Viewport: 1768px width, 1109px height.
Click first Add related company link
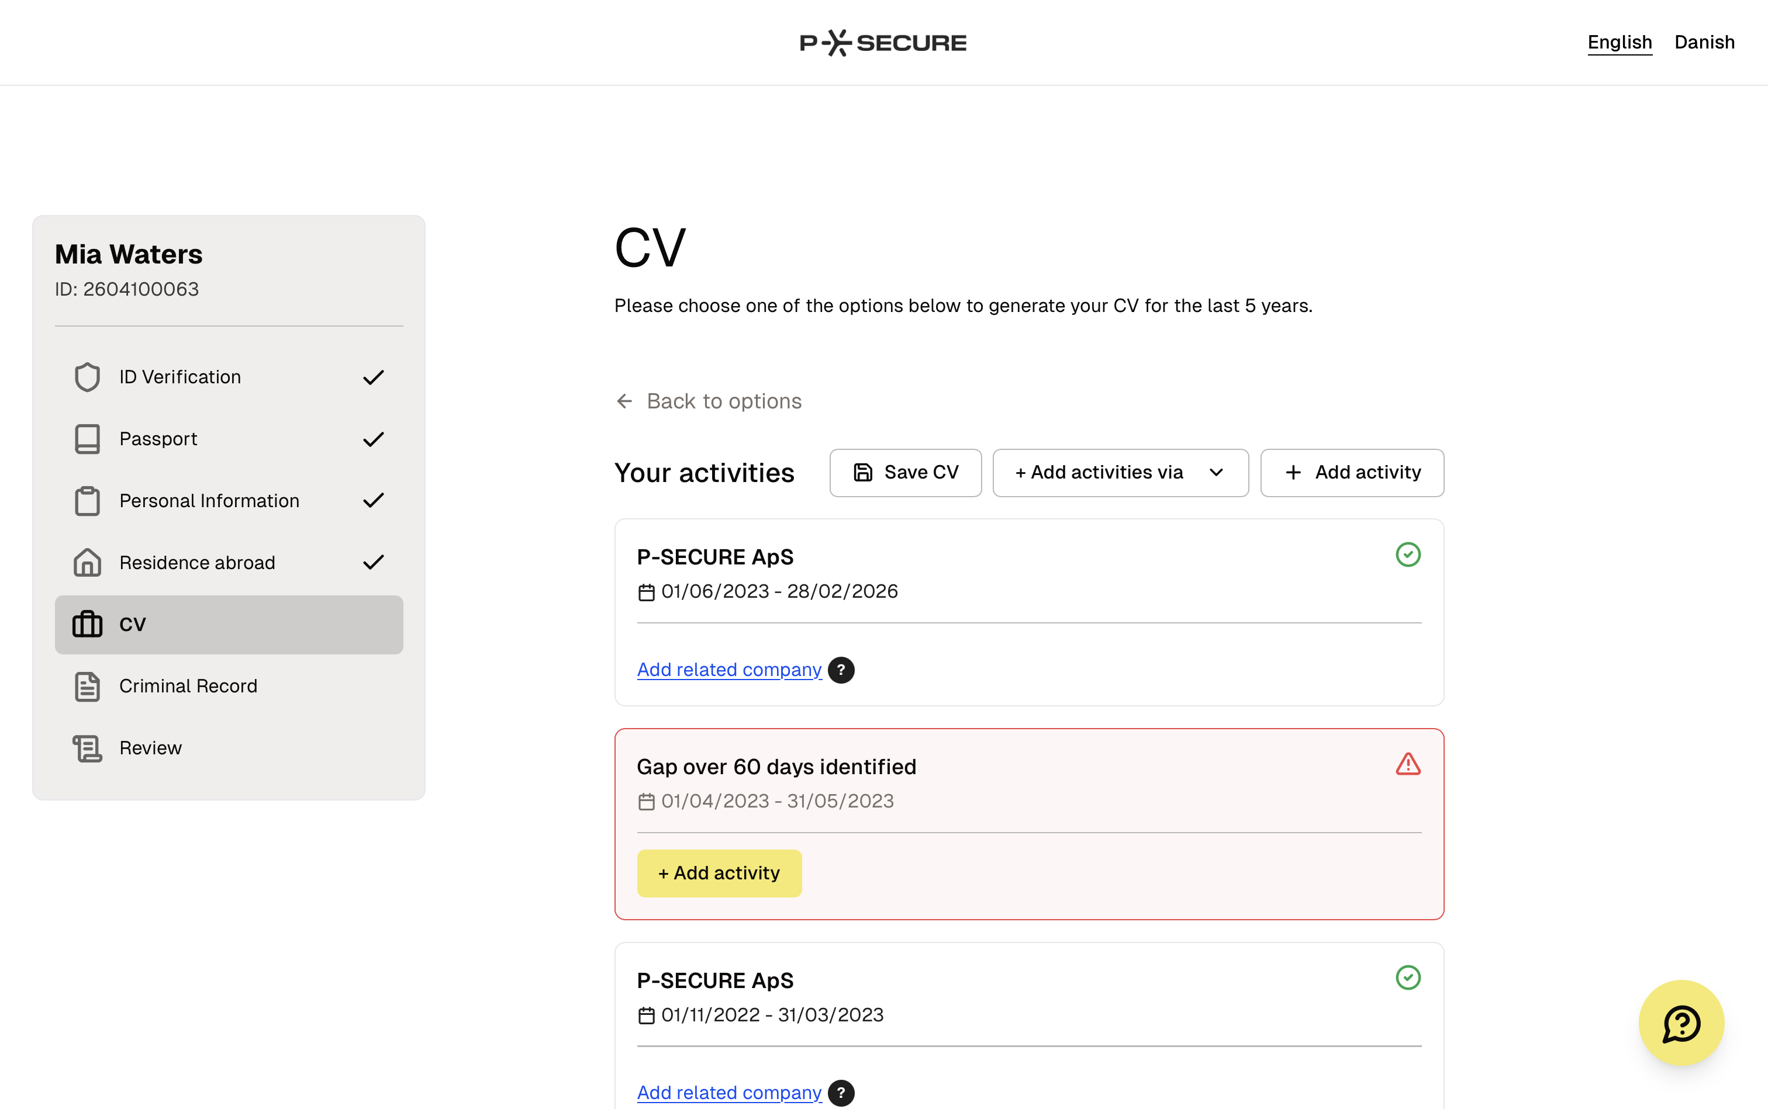729,670
